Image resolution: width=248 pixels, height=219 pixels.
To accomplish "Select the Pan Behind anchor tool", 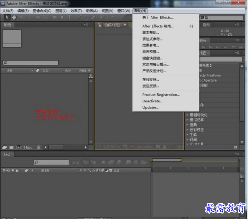I will (46, 17).
